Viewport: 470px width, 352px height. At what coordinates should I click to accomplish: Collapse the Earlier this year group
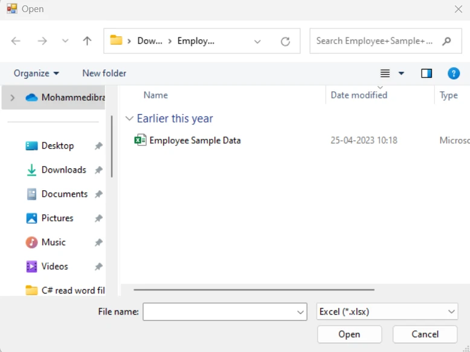(x=129, y=119)
